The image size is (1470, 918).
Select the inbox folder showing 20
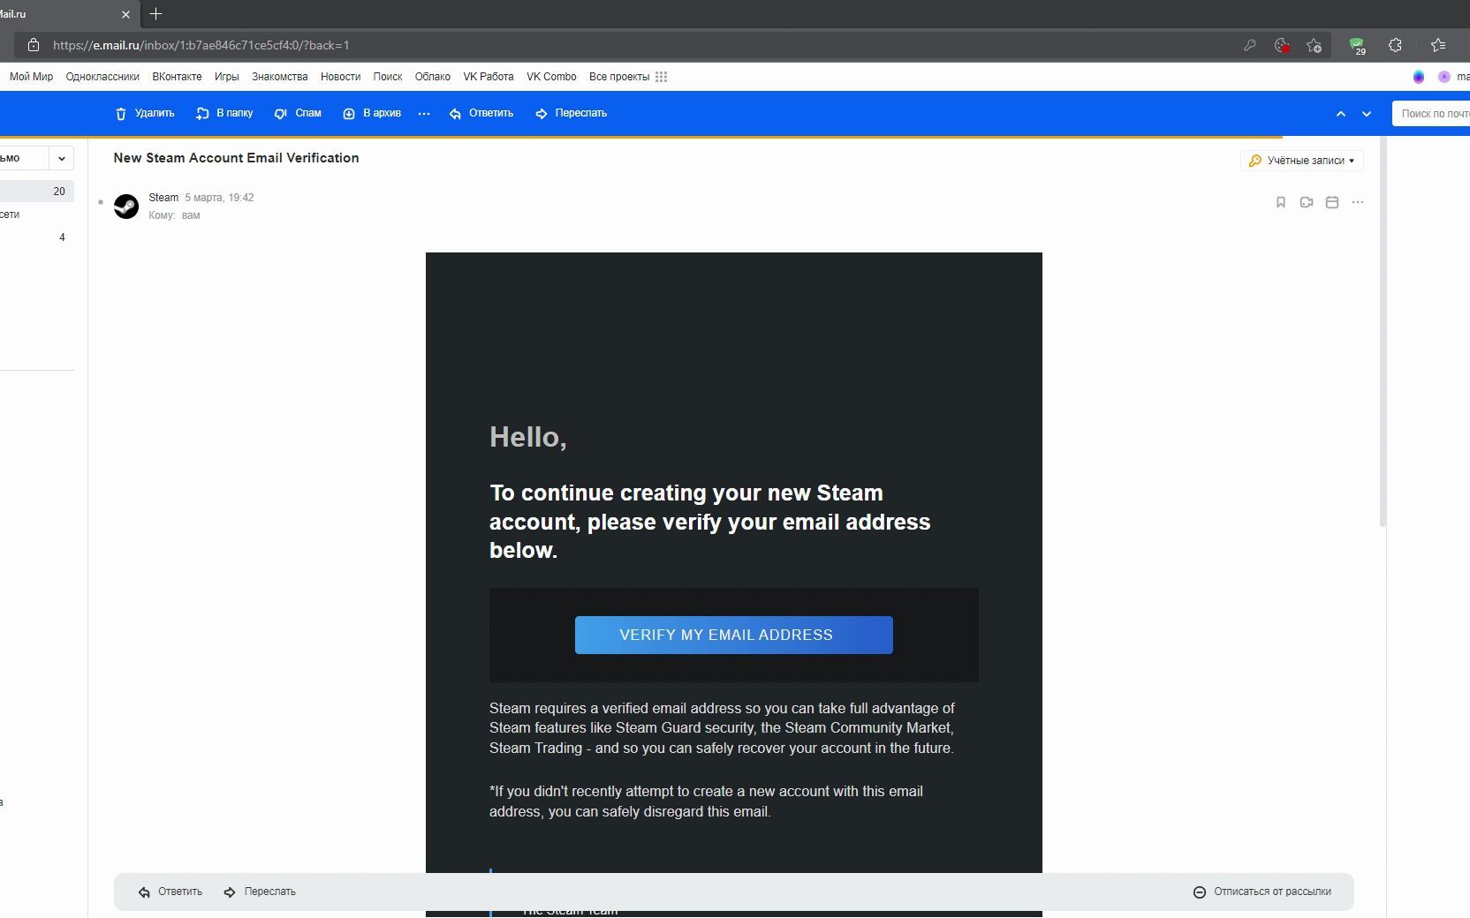(35, 191)
